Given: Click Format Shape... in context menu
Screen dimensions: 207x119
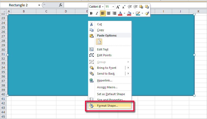Looking at the screenshot, I should point(110,106).
